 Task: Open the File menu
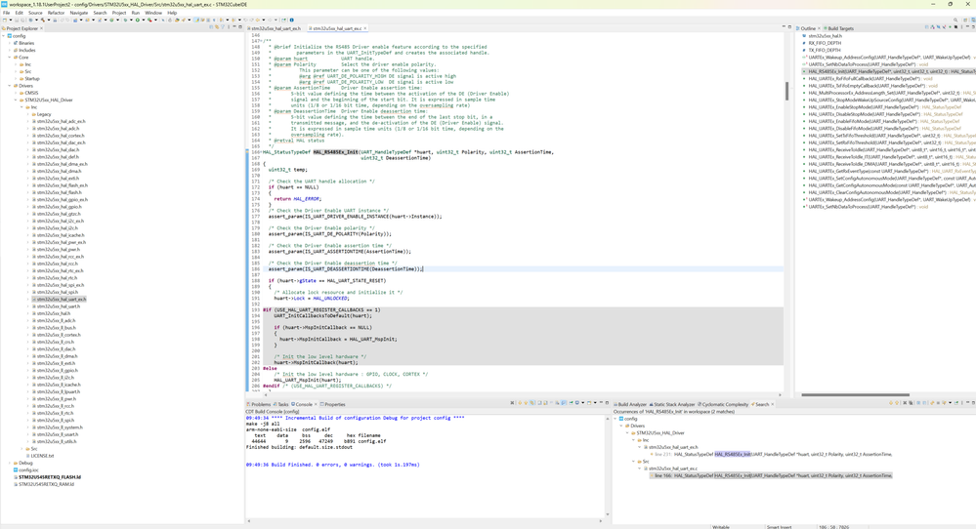(x=6, y=13)
